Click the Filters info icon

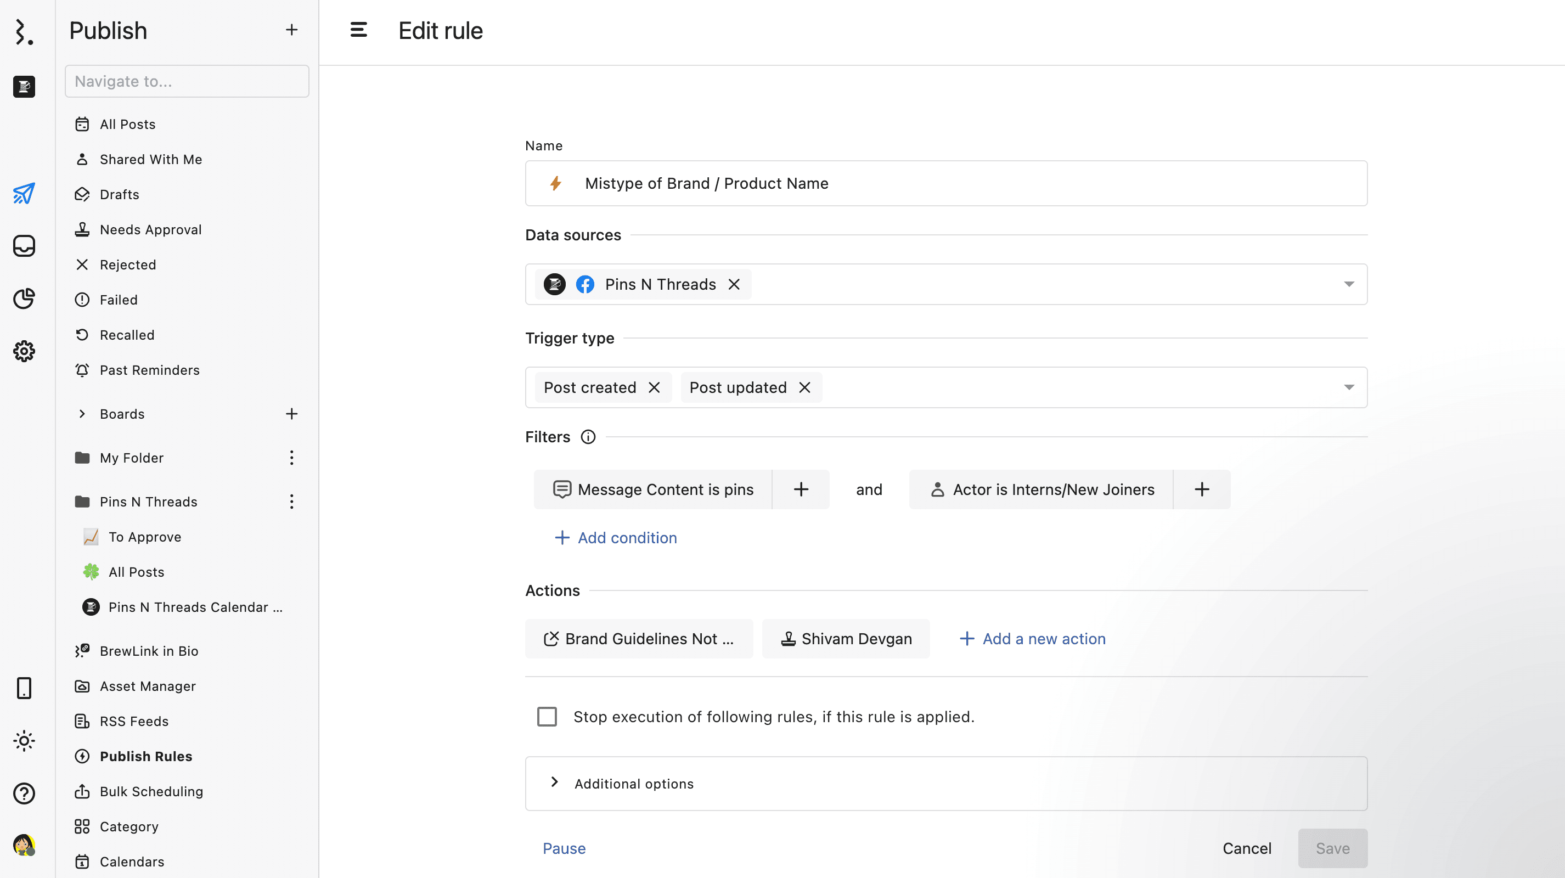pos(588,437)
